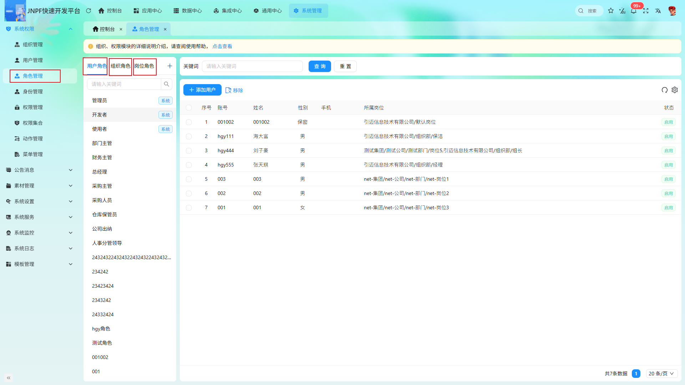Select the checkbox for account 002

189,194
